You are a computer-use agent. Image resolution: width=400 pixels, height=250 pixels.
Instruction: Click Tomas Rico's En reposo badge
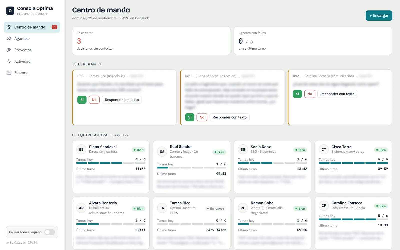point(216,208)
